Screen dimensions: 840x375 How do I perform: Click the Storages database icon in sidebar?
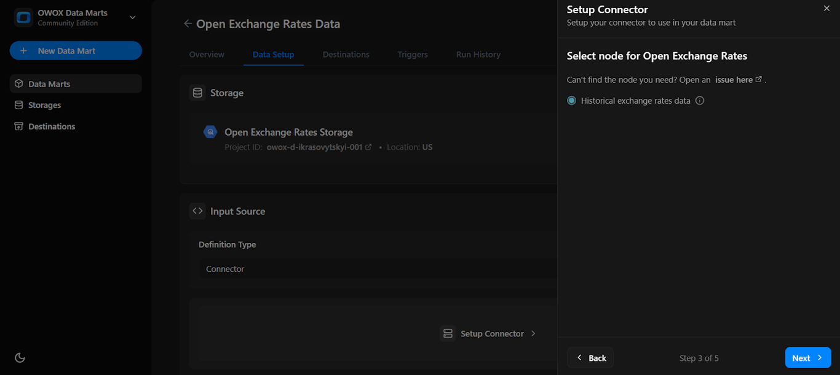(x=19, y=105)
